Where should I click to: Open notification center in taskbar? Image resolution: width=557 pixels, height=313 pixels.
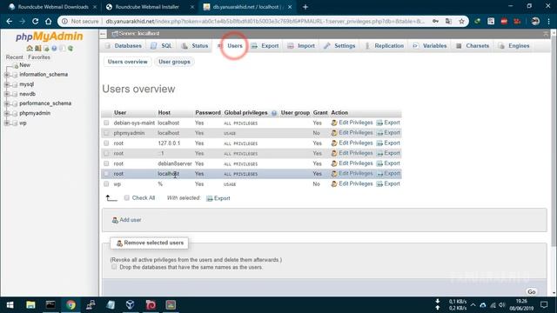(544, 305)
